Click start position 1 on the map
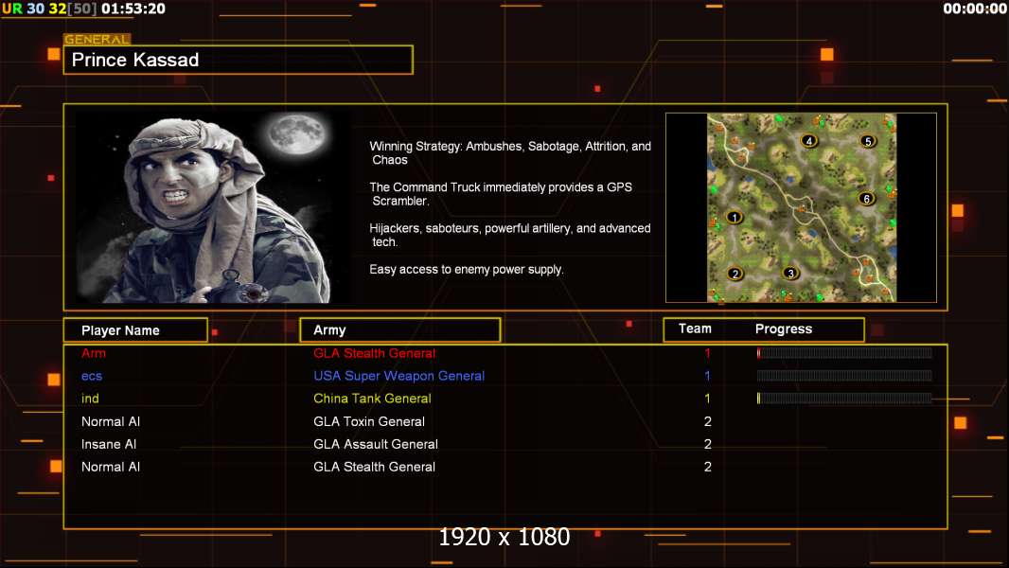This screenshot has height=568, width=1009. (x=735, y=218)
